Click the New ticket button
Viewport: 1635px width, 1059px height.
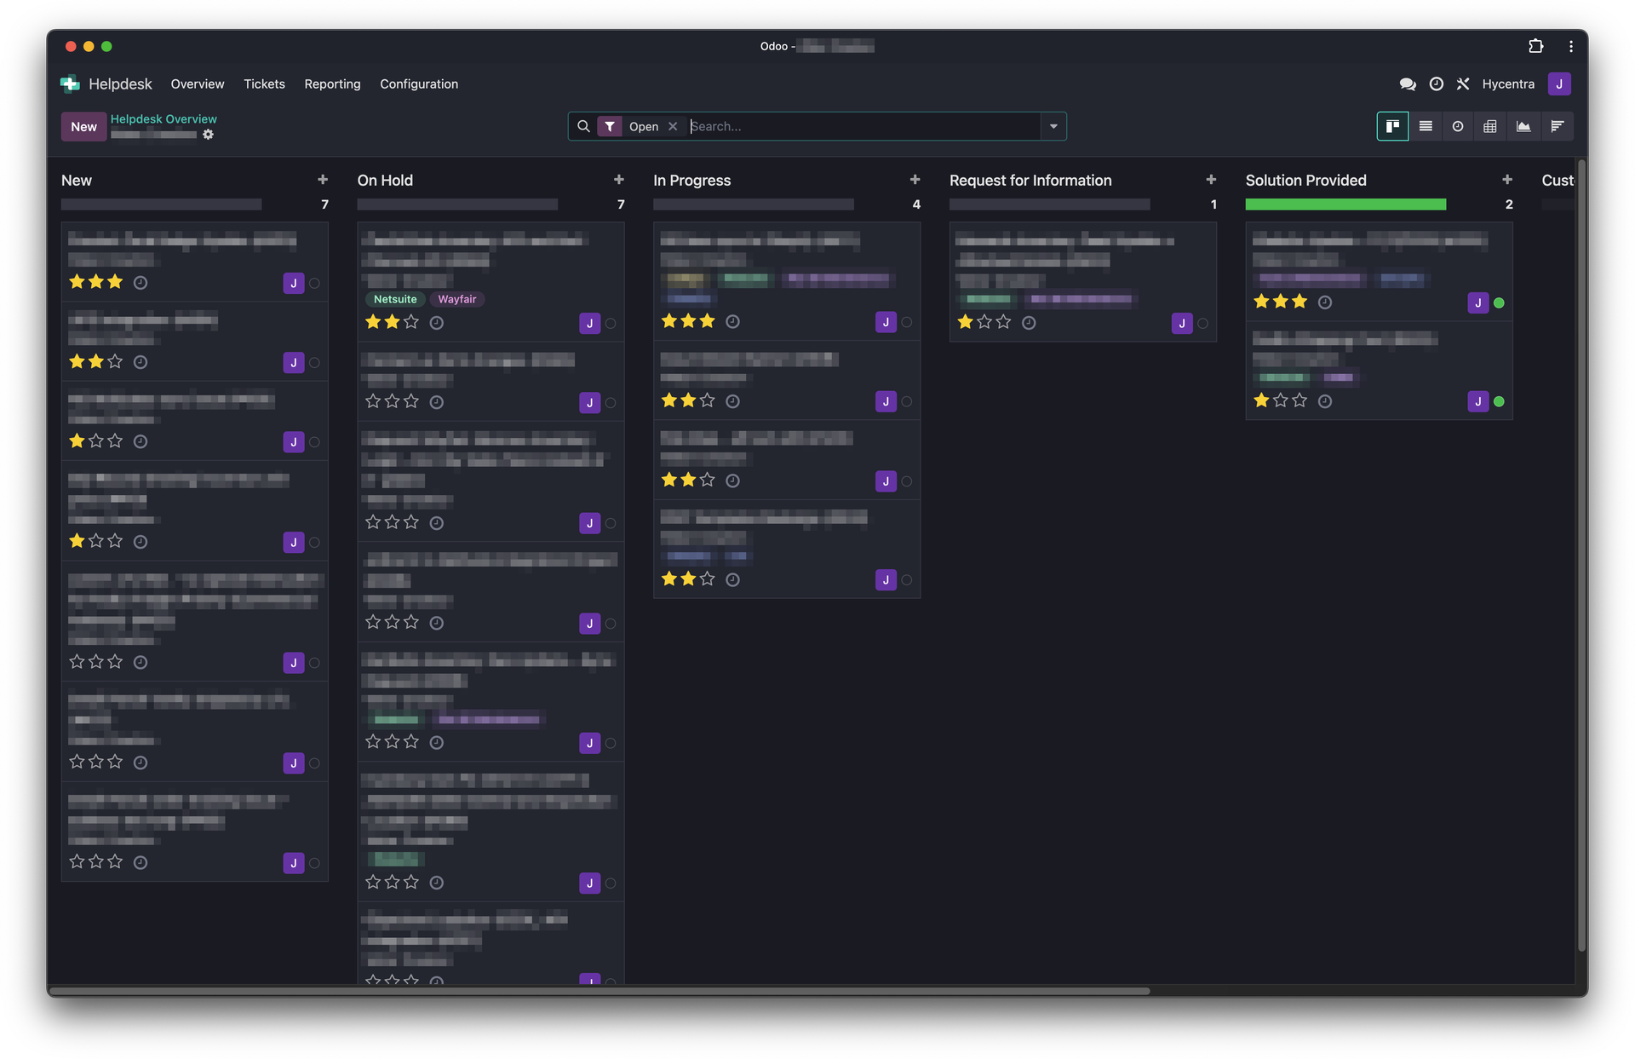(83, 126)
